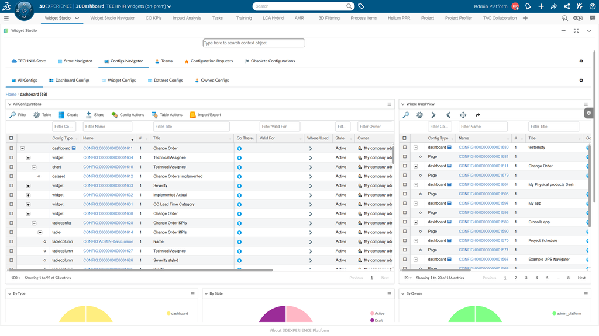Switch to the Impact Analysis tab
The image size is (599, 336).
click(187, 18)
